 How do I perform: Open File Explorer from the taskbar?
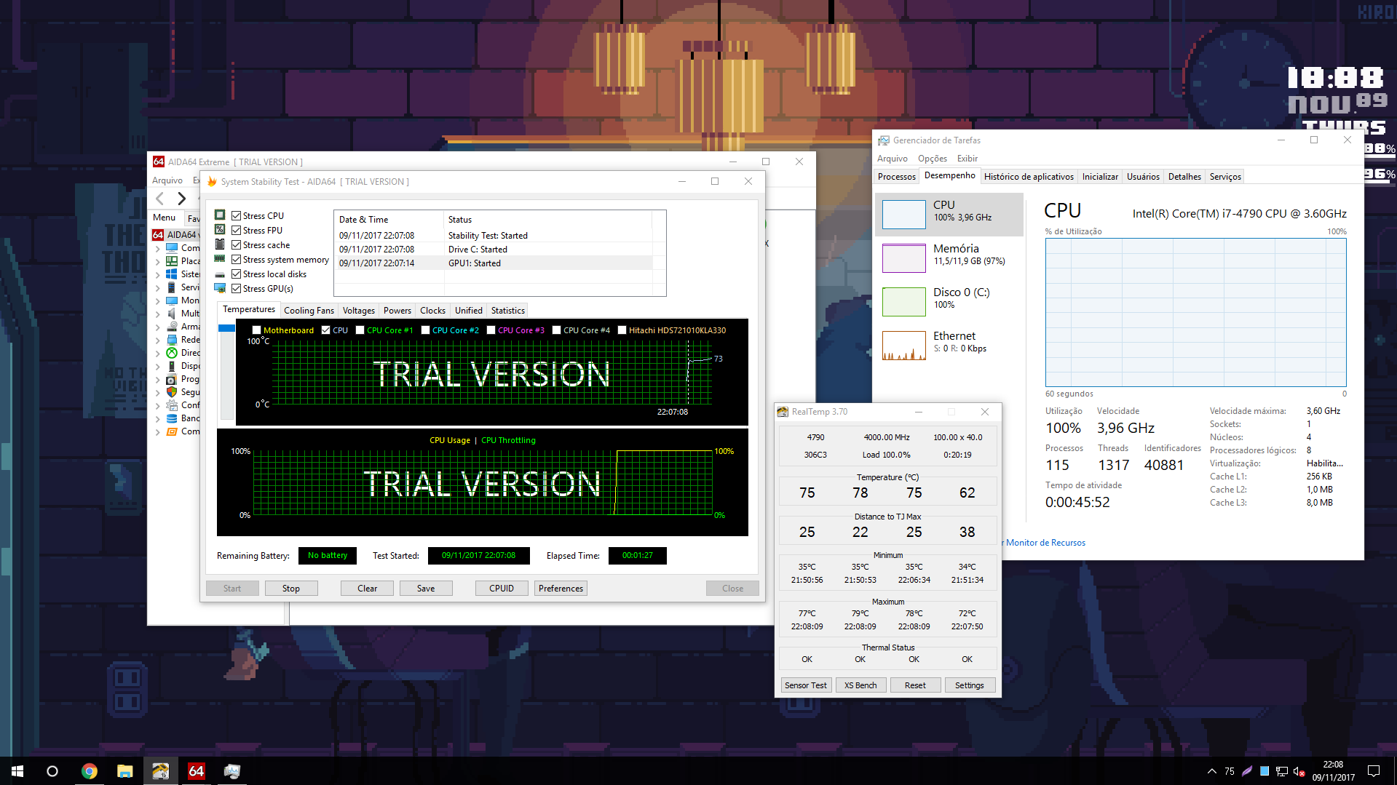125,771
